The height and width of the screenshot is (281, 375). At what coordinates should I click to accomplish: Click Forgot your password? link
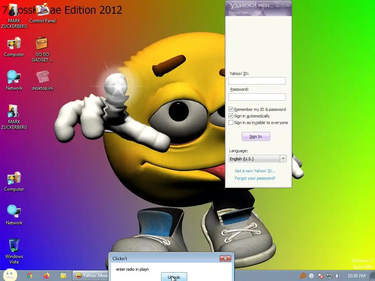click(255, 178)
